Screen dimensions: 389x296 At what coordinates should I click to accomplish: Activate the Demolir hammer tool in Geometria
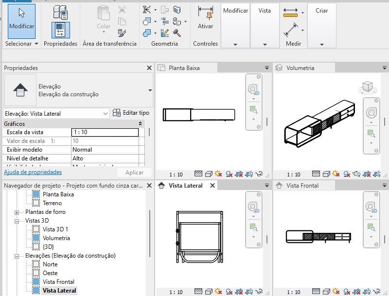click(x=177, y=33)
